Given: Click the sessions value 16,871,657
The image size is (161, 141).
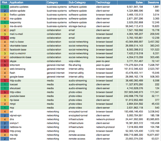Looking at the screenshot, I should click(x=153, y=135).
